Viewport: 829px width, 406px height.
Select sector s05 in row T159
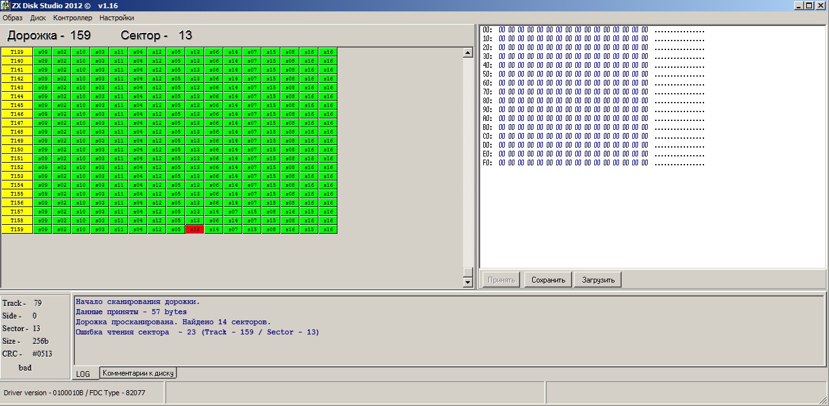176,229
